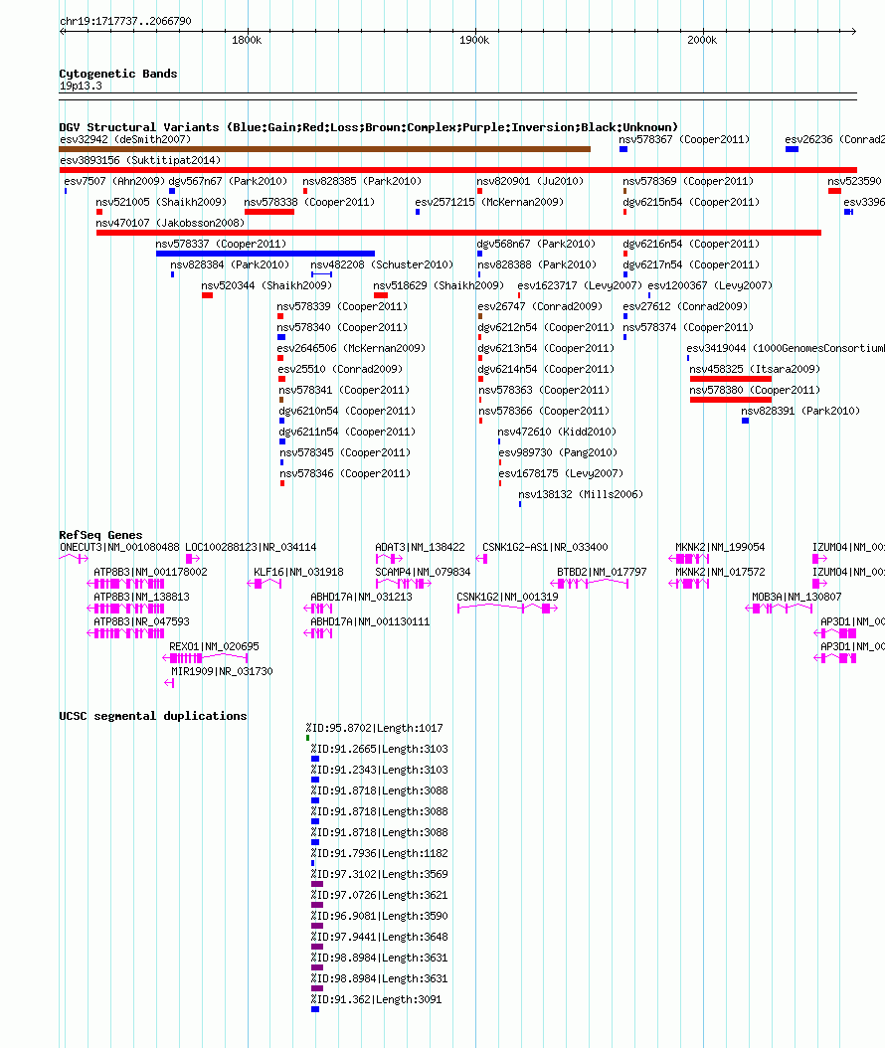Image resolution: width=885 pixels, height=1048 pixels.
Task: Click nsv520344 (Shaikh2009) red bar
Action: tap(207, 294)
